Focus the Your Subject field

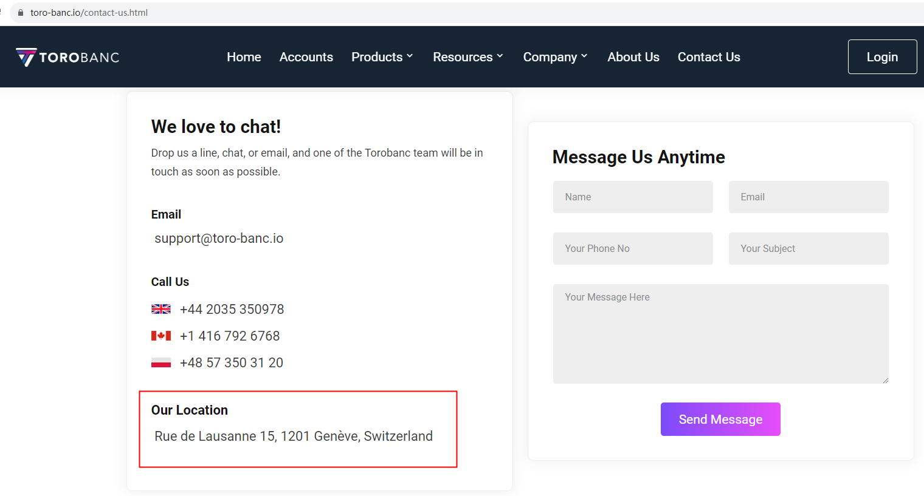pyautogui.click(x=808, y=248)
